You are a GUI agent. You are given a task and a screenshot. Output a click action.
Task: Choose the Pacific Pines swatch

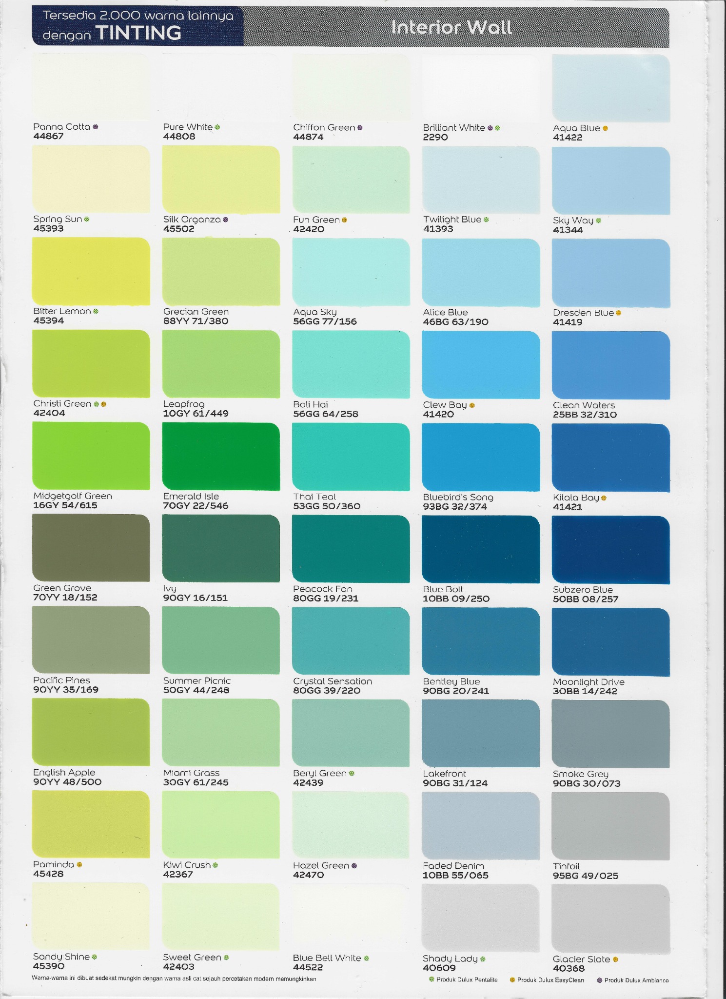point(91,639)
